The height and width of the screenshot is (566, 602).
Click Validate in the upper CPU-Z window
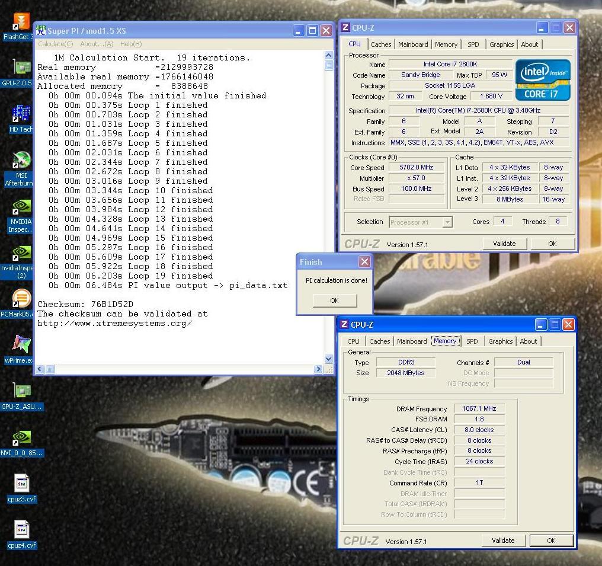(x=504, y=244)
